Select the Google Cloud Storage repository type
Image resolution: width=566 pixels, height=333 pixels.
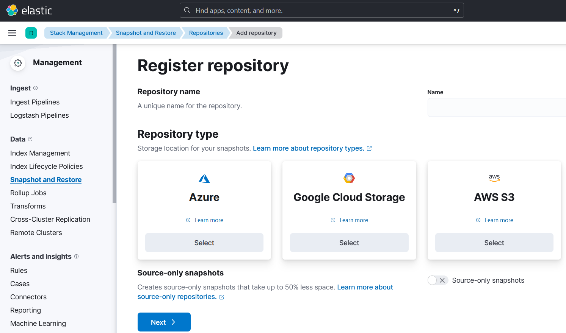click(349, 243)
